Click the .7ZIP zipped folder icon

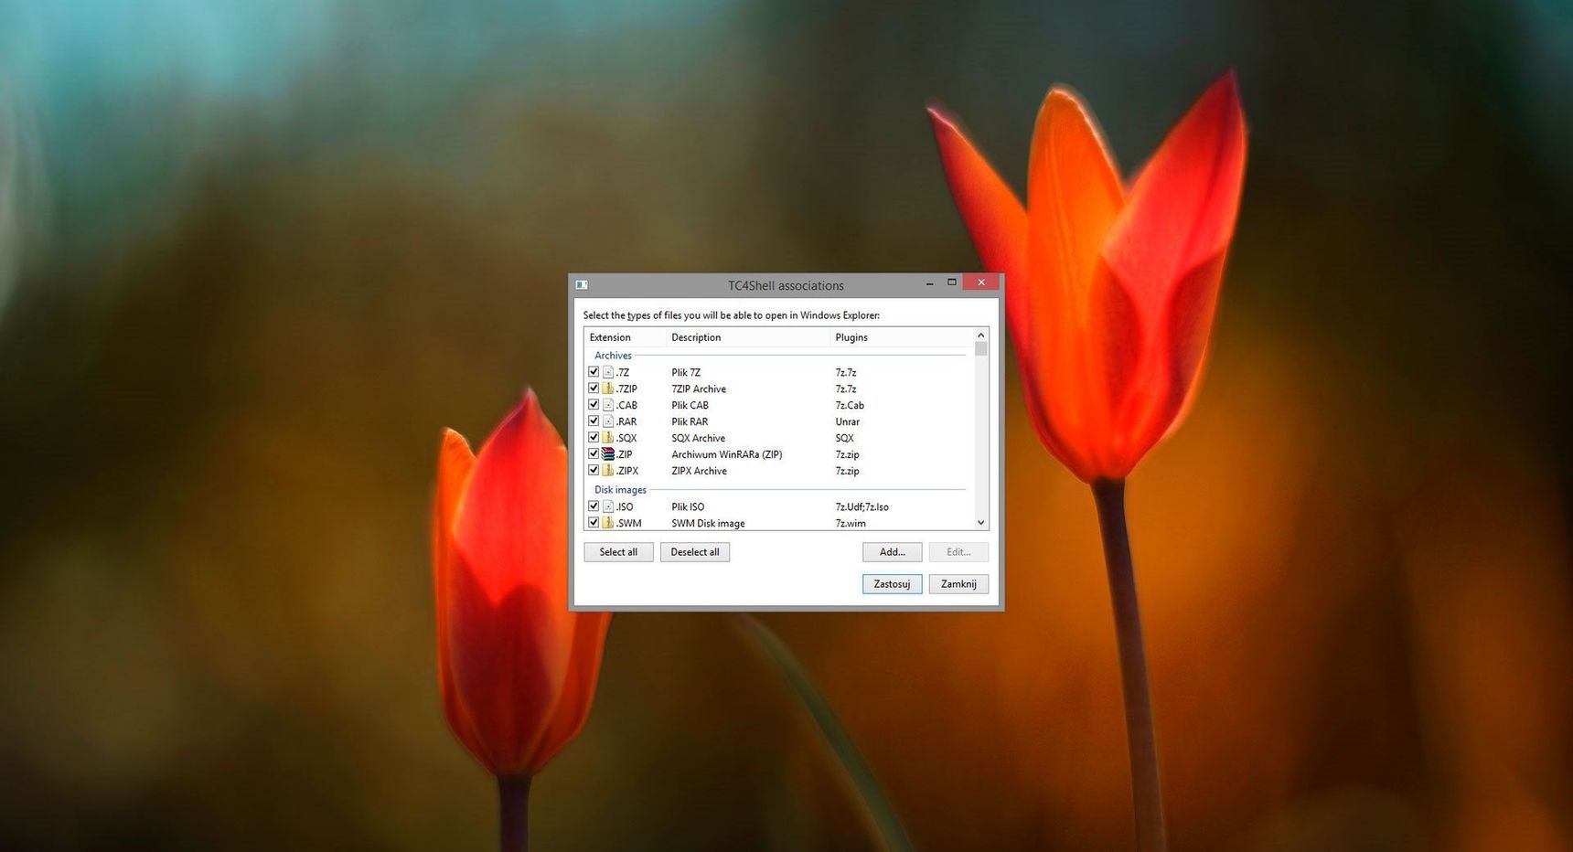608,389
